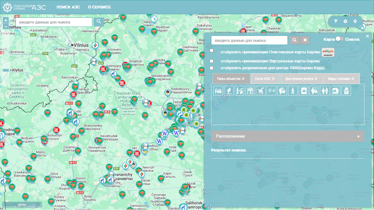The height and width of the screenshot is (210, 374).
Task: Toggle the Карта / Список switch
Action: pos(340,39)
